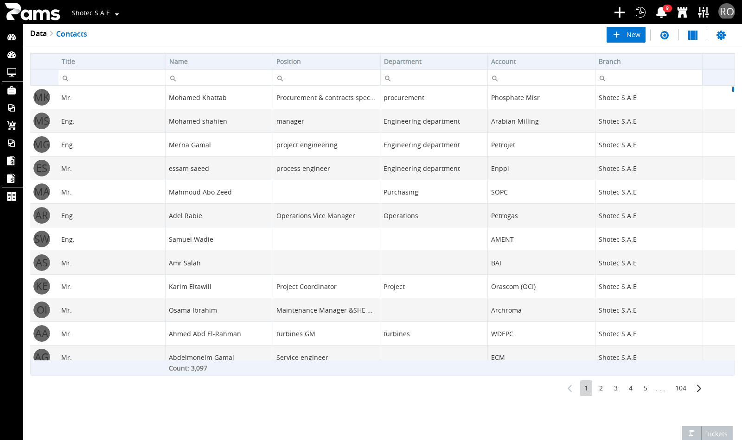
Task: Open the first dashboard gauge sidebar icon
Action: pyautogui.click(x=12, y=37)
